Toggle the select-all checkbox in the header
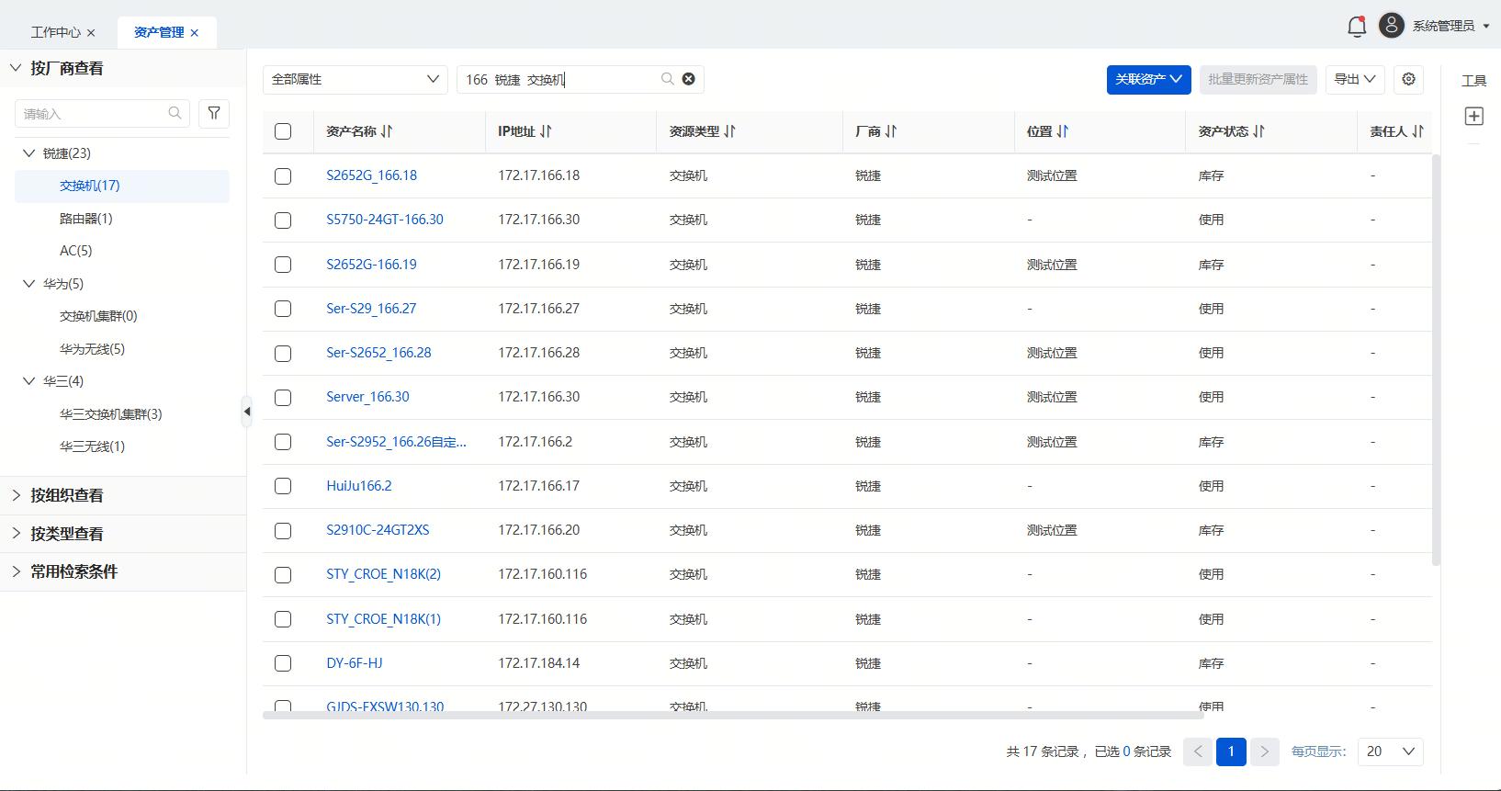The height and width of the screenshot is (791, 1501). pos(283,131)
